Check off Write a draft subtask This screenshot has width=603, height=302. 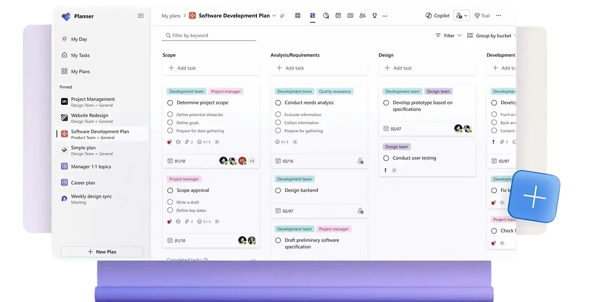point(170,202)
